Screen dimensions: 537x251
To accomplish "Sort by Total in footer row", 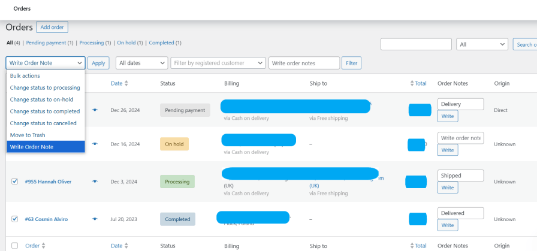I will click(412, 246).
